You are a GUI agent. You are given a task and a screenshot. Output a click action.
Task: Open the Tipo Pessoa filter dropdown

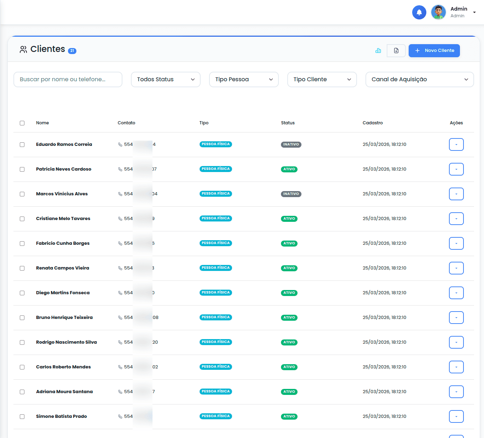pyautogui.click(x=244, y=79)
